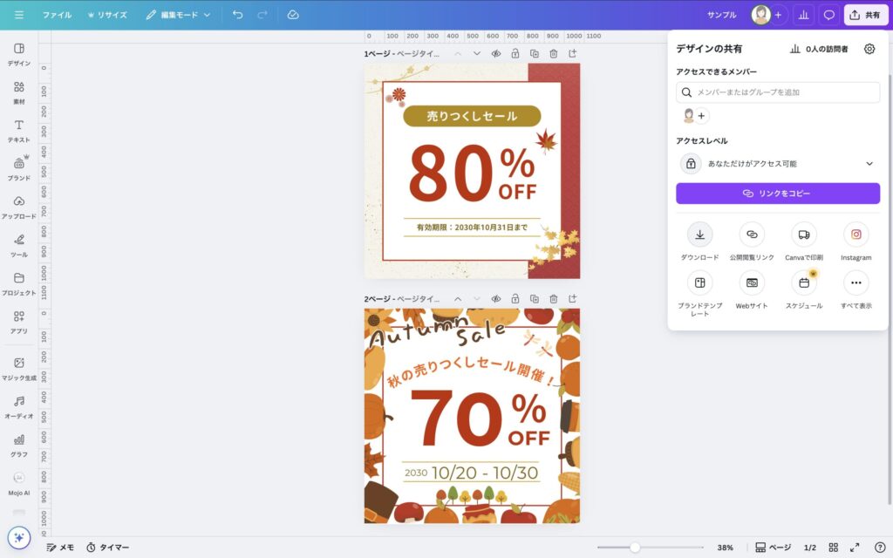893x558 pixels.
Task: Open the Resize menu
Action: coord(107,15)
